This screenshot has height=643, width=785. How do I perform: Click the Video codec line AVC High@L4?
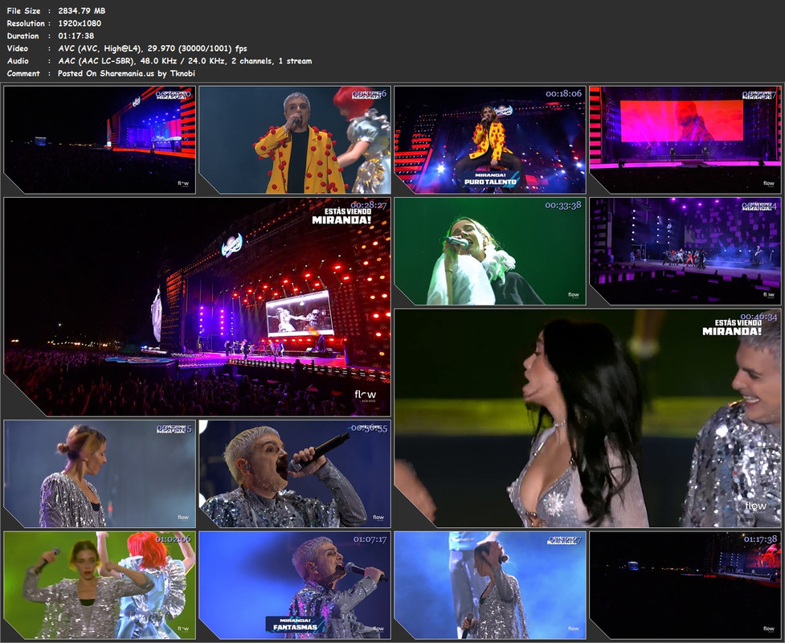152,48
